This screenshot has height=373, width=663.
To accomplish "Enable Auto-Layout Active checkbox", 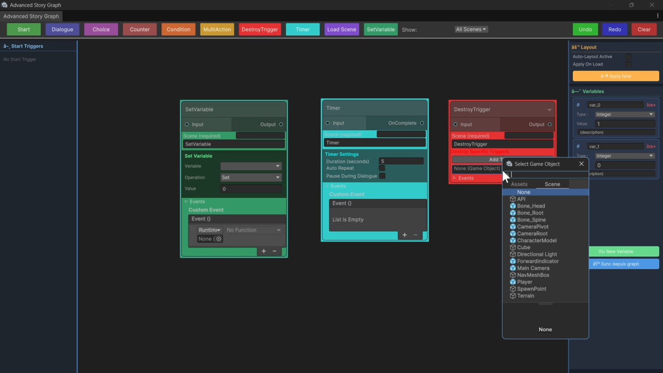I will tap(628, 56).
